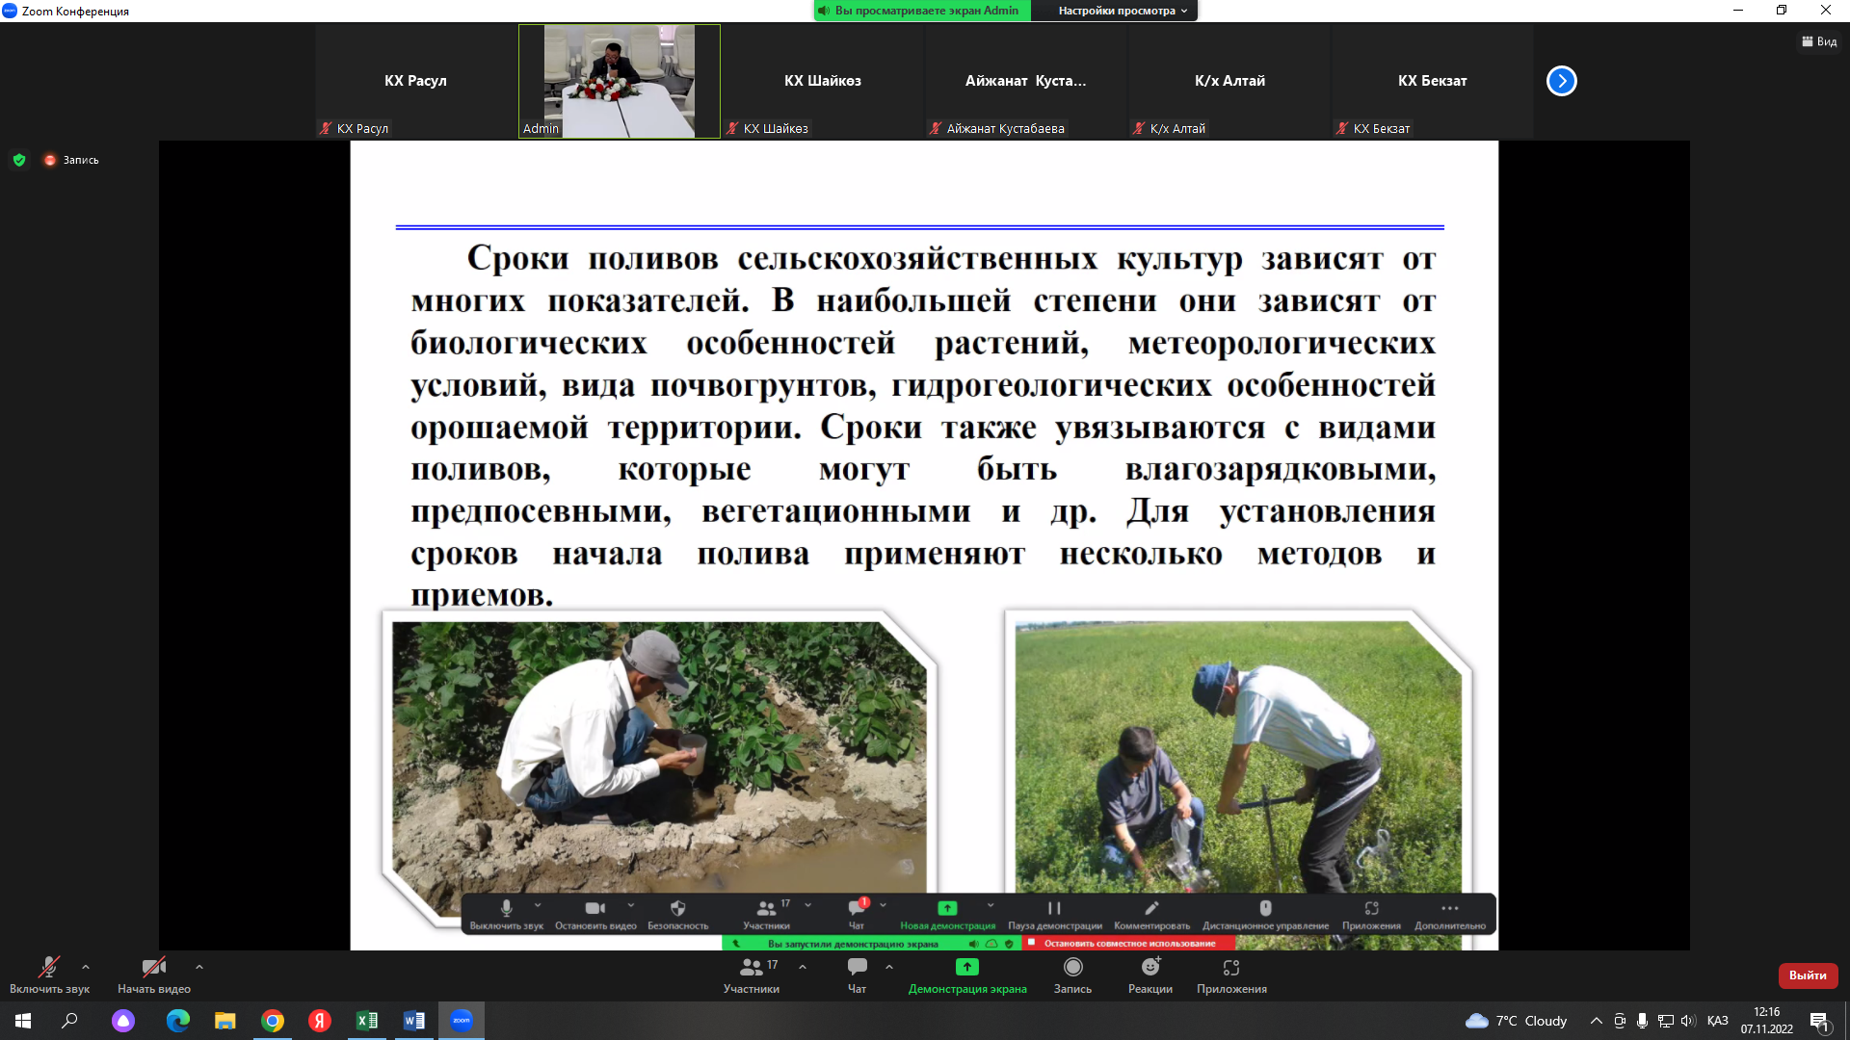Open the taskbar clock showing 12:16
The image size is (1850, 1040).
point(1766,1021)
